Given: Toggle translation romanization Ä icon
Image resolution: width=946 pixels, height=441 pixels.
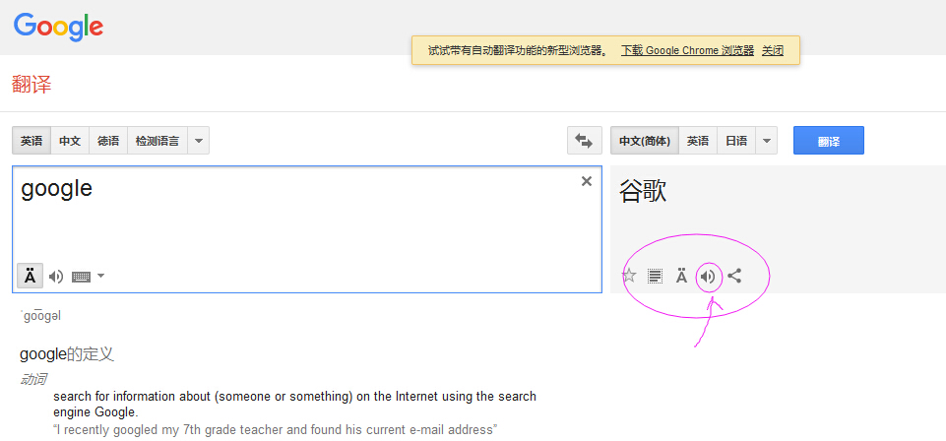Looking at the screenshot, I should [x=681, y=277].
